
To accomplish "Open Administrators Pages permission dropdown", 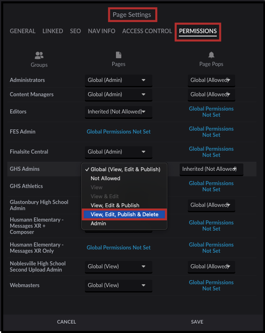I will tap(118, 80).
